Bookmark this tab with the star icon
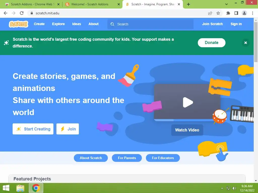The height and width of the screenshot is (193, 258). coord(218,13)
